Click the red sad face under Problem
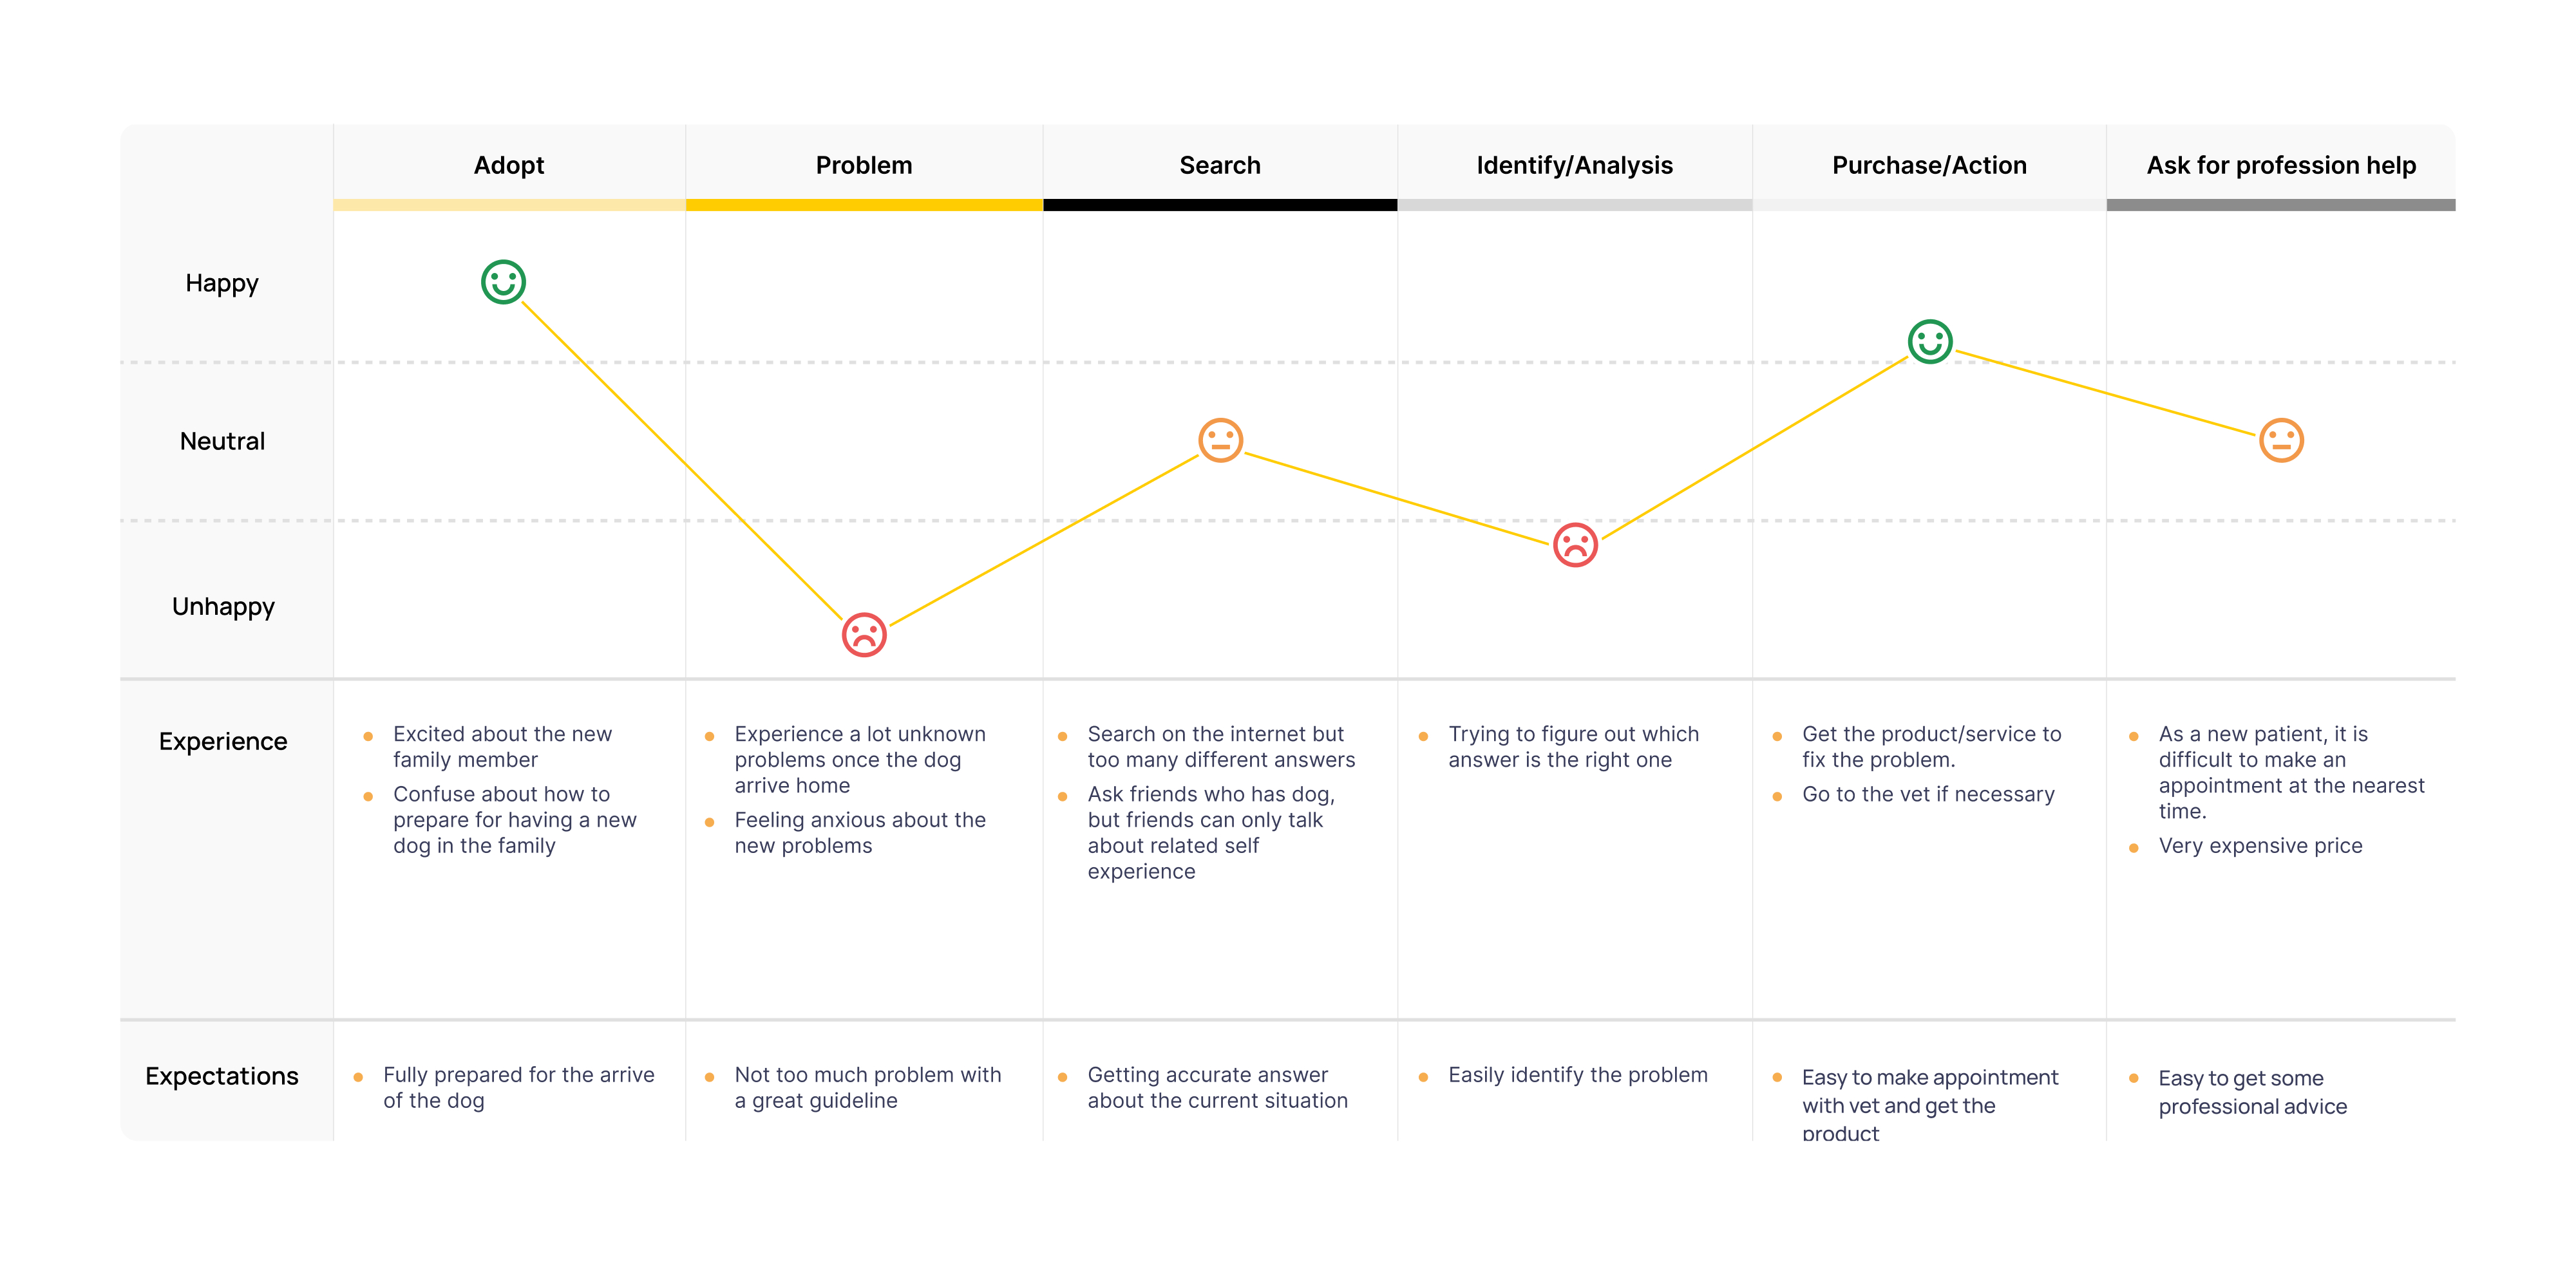The image size is (2576, 1265). tap(864, 635)
